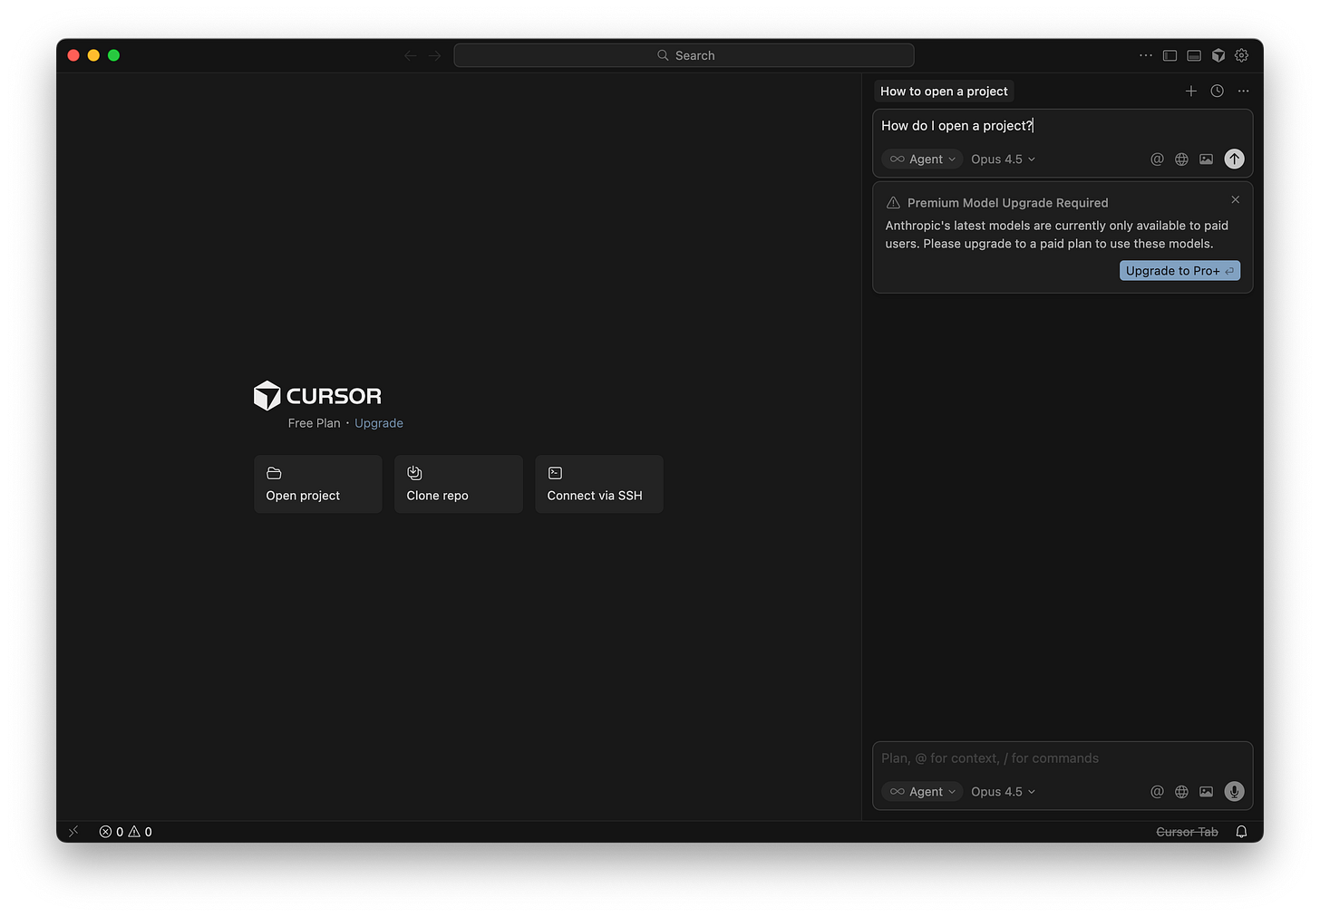Toggle the primary sidebar layout icon
This screenshot has height=917, width=1320.
click(1170, 55)
